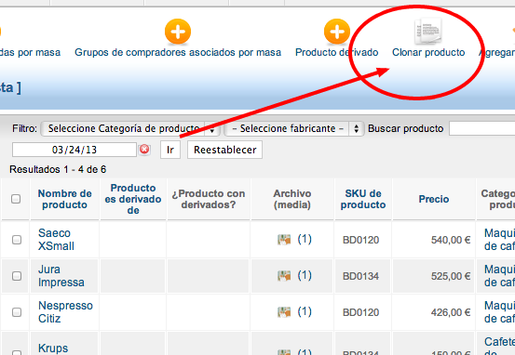Screen dimensions: 515x355
Task: Open the Saeco XSmall product link
Action: coord(56,240)
